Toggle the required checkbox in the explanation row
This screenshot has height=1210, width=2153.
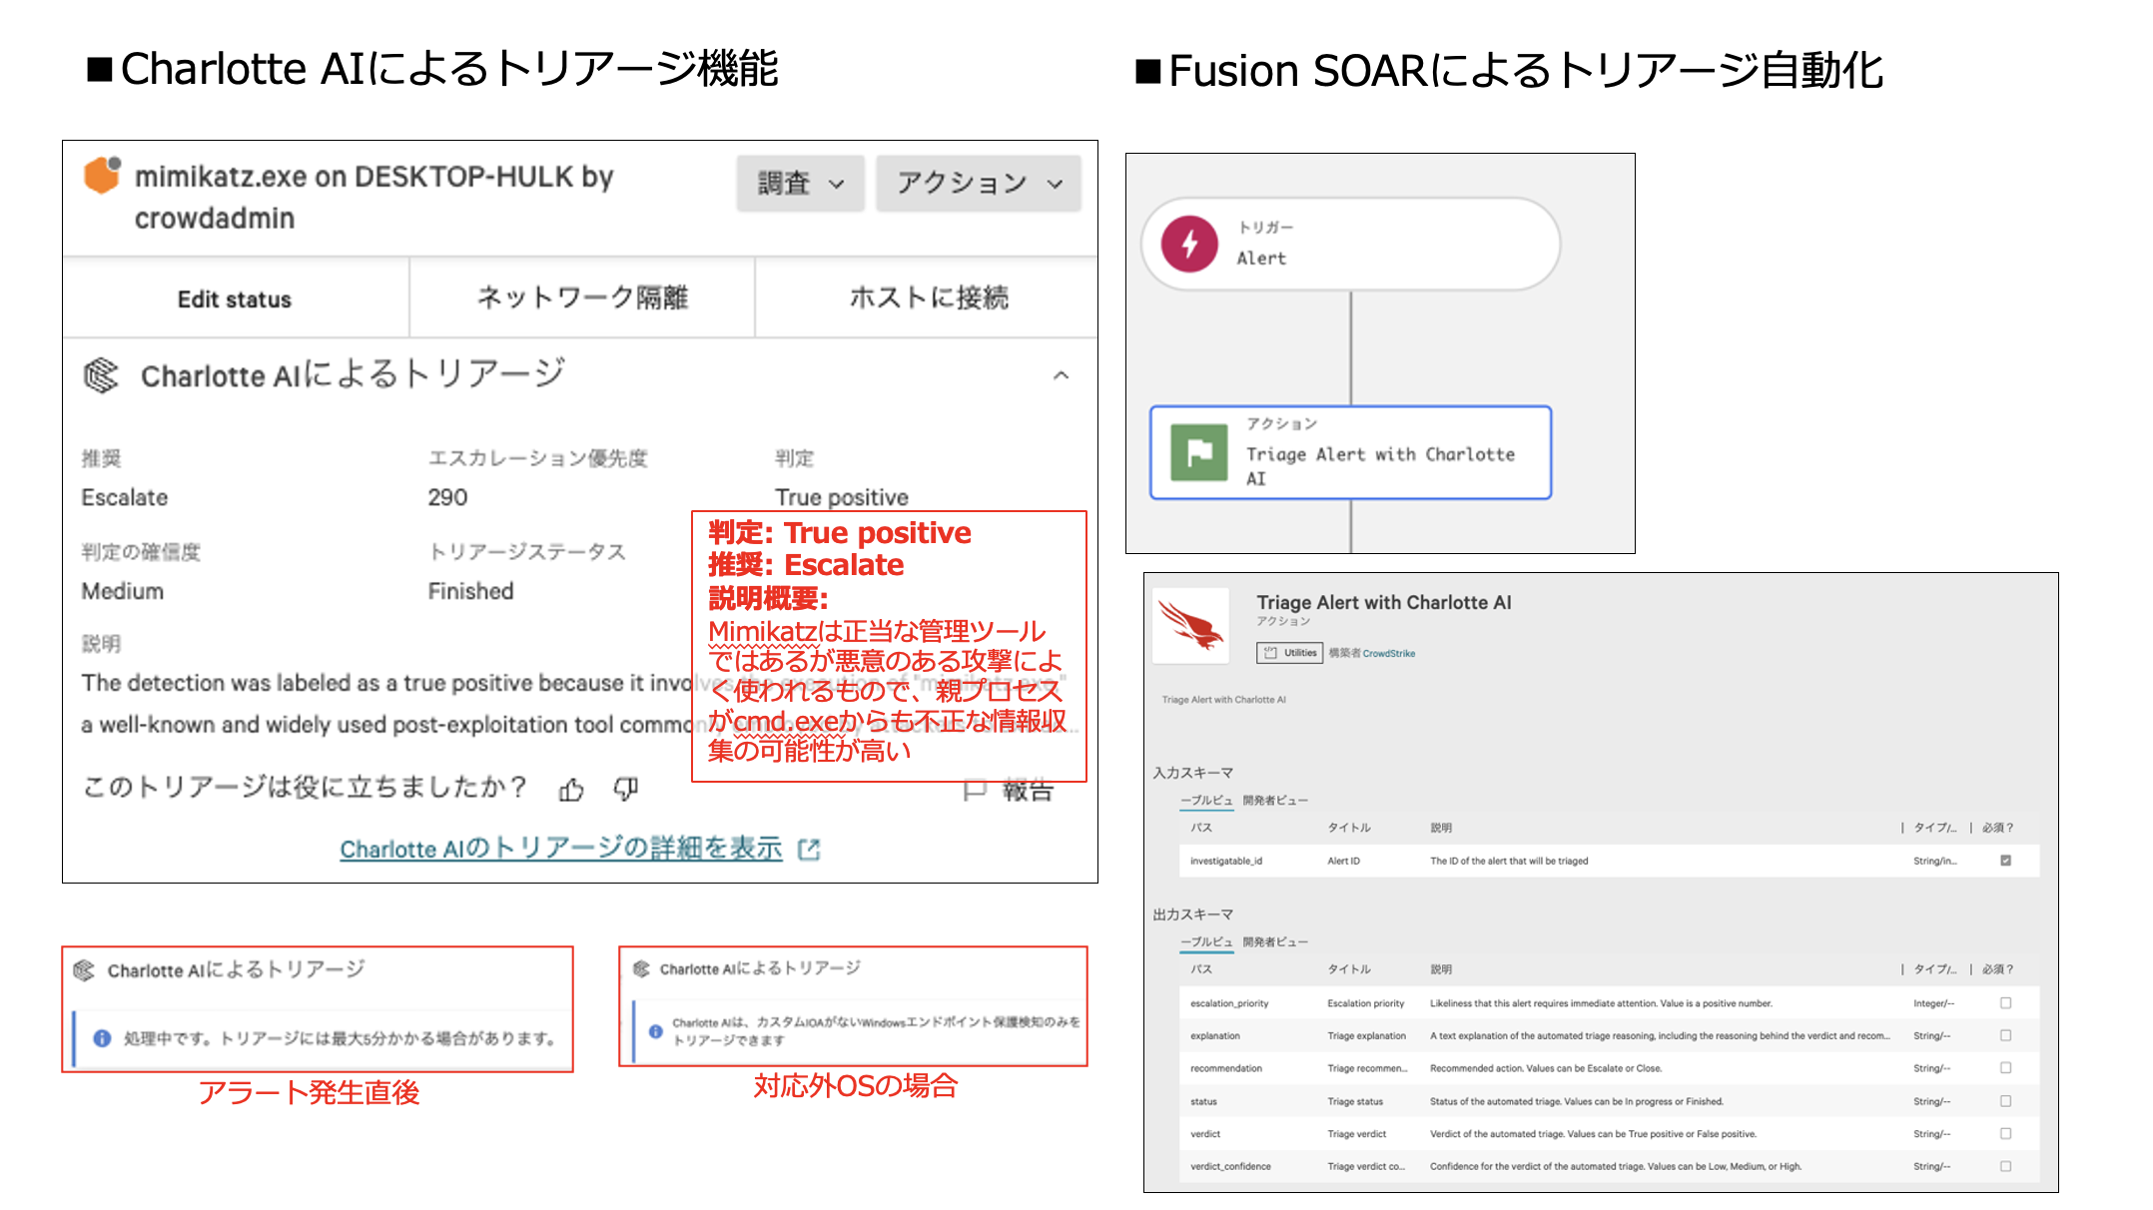2005,1035
